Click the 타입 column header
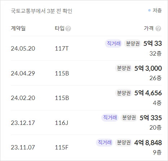The height and width of the screenshot is (161, 168). coord(59,29)
